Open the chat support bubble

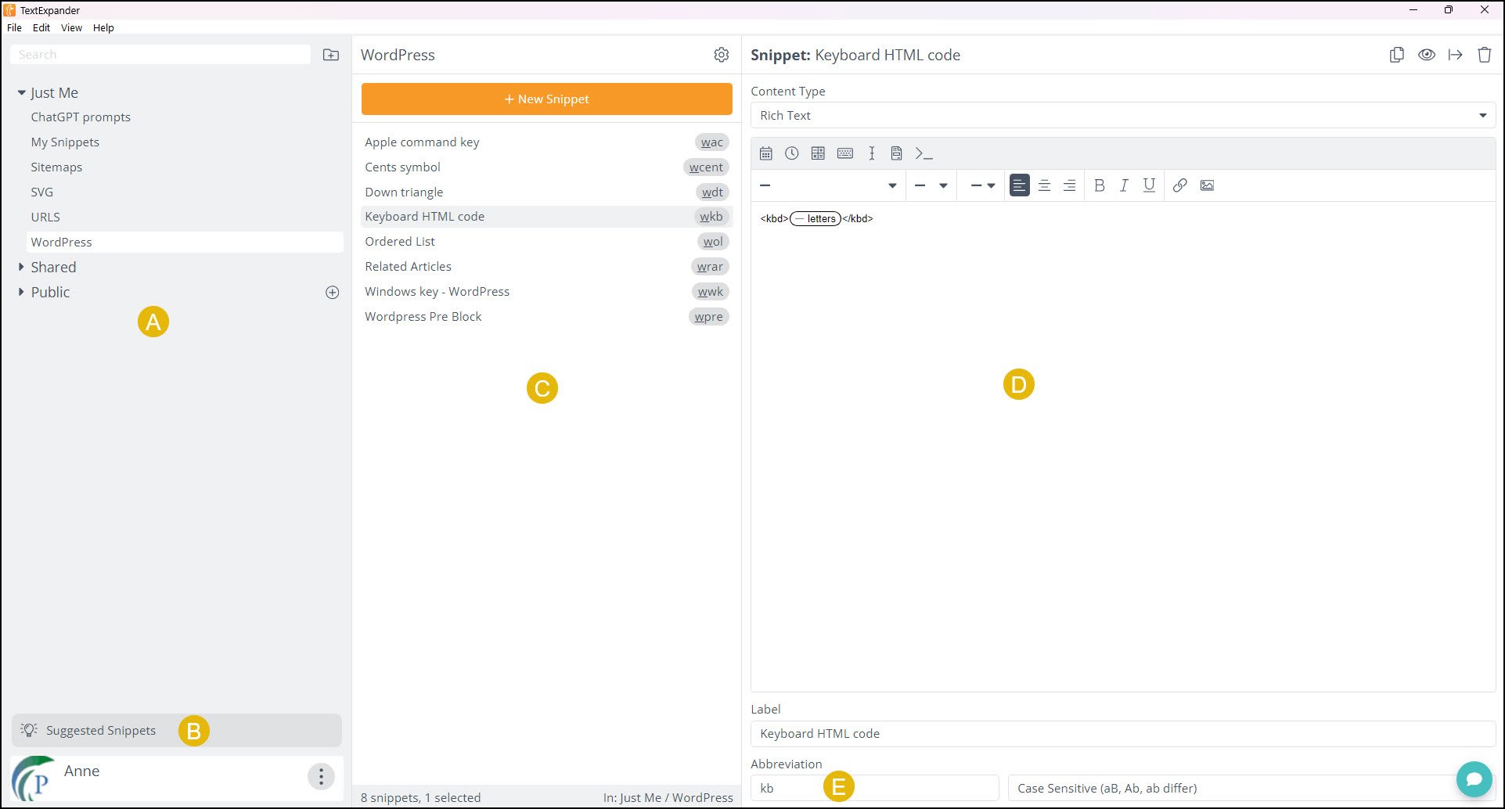pos(1474,779)
